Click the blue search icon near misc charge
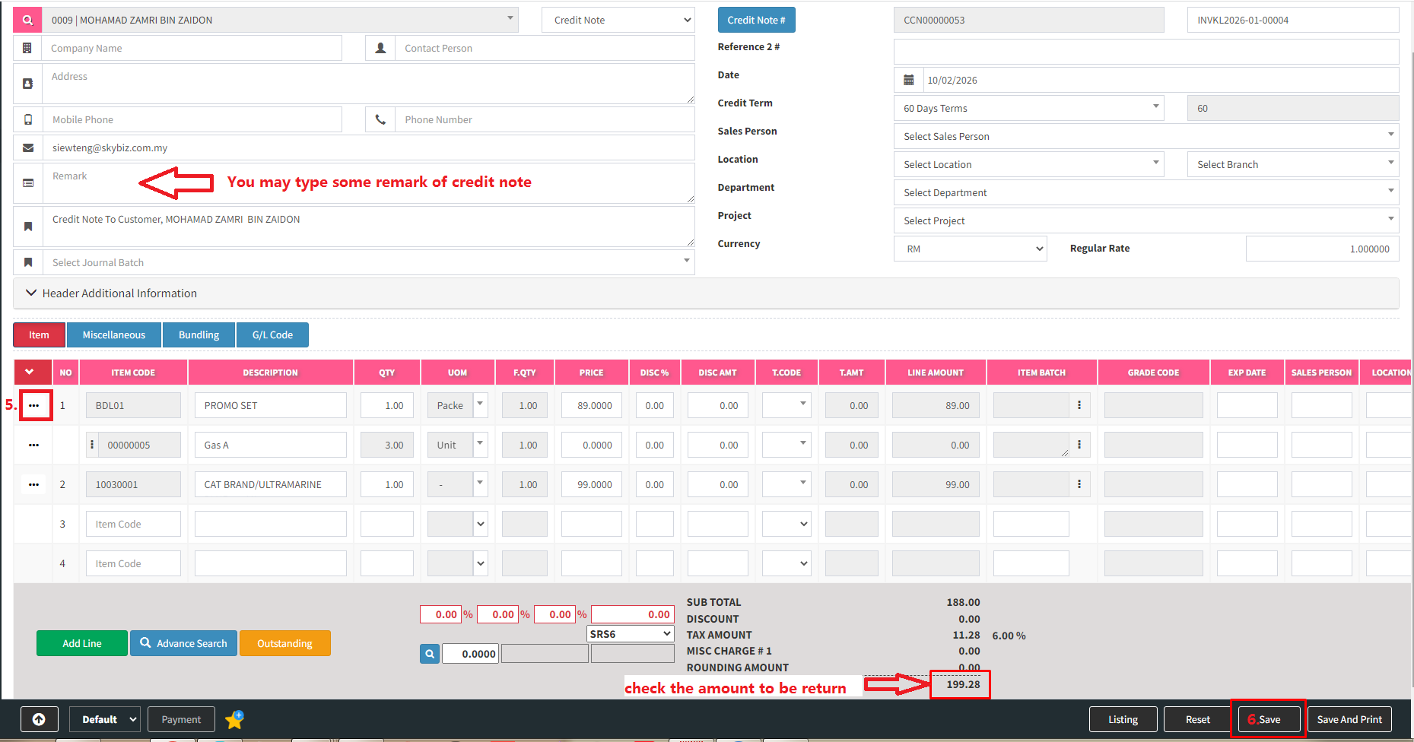Image resolution: width=1414 pixels, height=742 pixels. pyautogui.click(x=430, y=654)
